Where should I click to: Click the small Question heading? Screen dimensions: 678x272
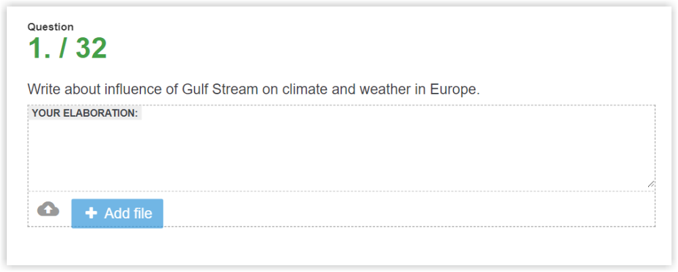[x=51, y=27]
